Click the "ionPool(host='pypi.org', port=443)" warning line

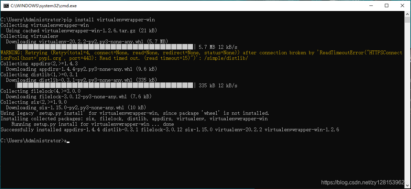[x=124, y=58]
